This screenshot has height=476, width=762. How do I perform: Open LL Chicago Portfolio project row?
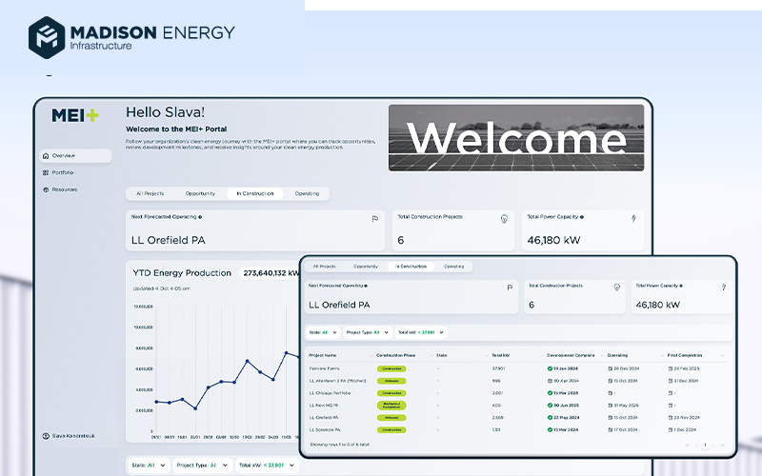click(518, 393)
